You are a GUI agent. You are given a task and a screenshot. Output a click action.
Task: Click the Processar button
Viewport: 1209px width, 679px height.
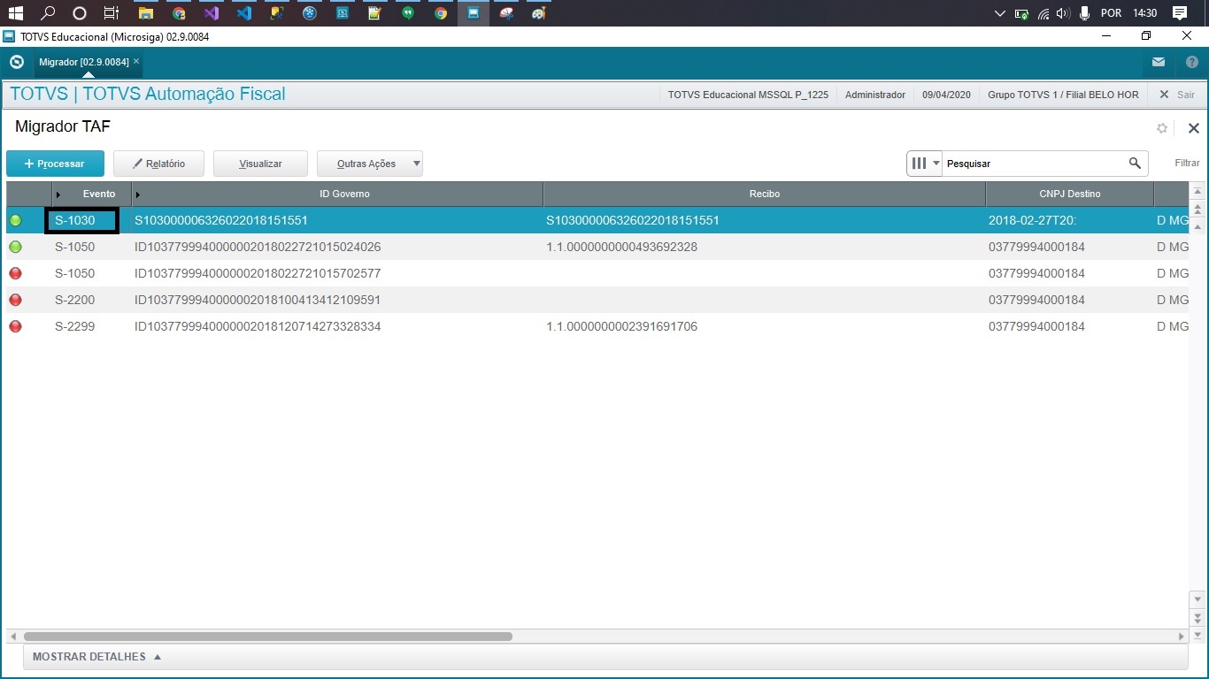tap(55, 164)
